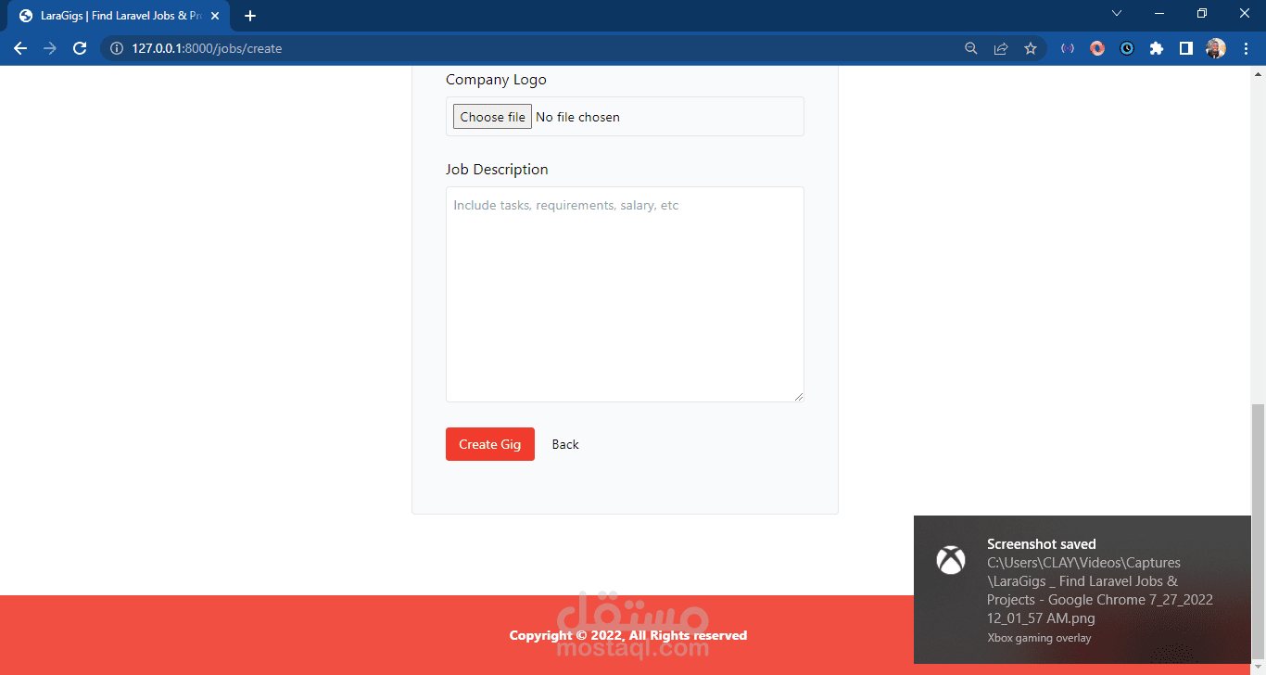Viewport: 1266px width, 675px height.
Task: Click the No file chosen text
Action: [x=577, y=117]
